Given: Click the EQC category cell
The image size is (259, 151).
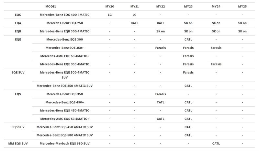Looking at the screenshot, I should [x=18, y=15].
